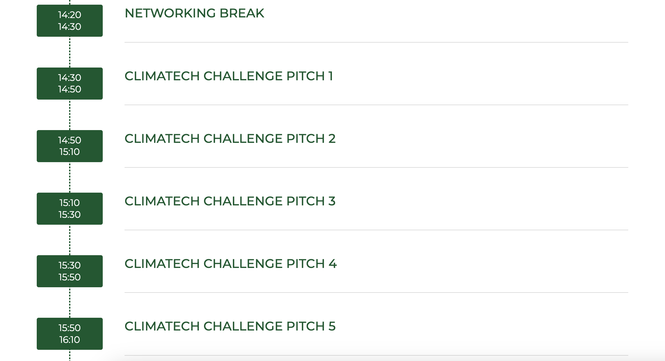Click divider line under Pitch 5 row
The image size is (665, 361).
[x=376, y=355]
